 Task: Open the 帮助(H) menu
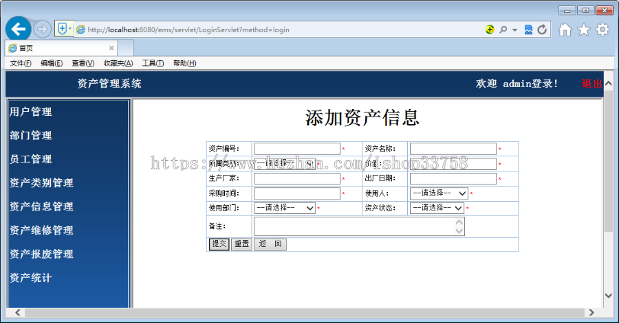tap(184, 63)
